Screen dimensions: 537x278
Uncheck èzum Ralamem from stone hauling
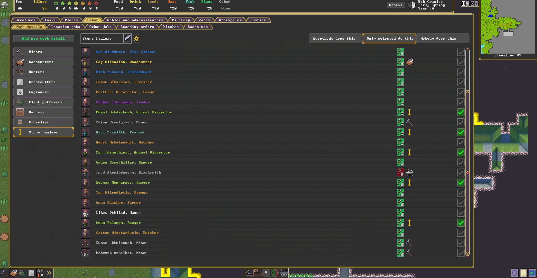[x=461, y=223]
